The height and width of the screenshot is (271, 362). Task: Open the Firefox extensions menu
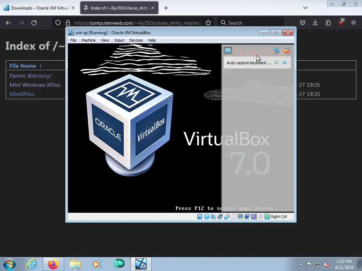328,23
